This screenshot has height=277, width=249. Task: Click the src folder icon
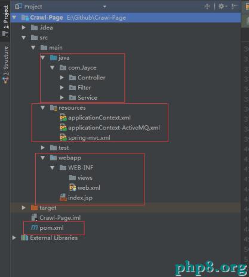34,38
